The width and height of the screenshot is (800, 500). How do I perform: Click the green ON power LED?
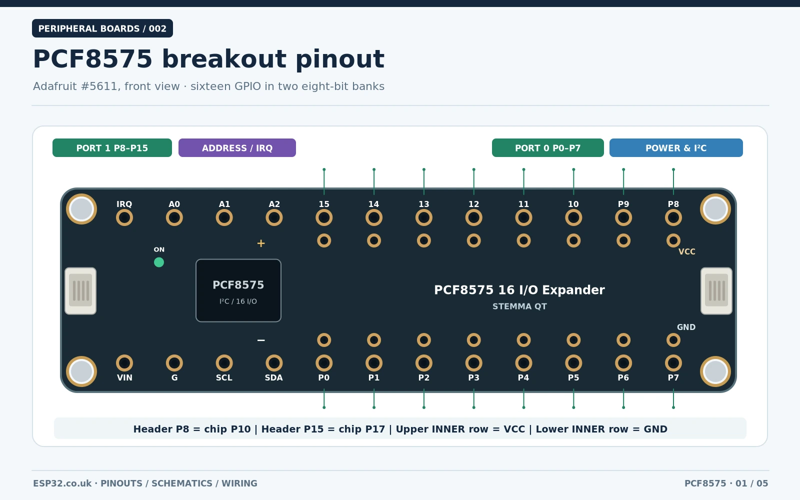(159, 262)
